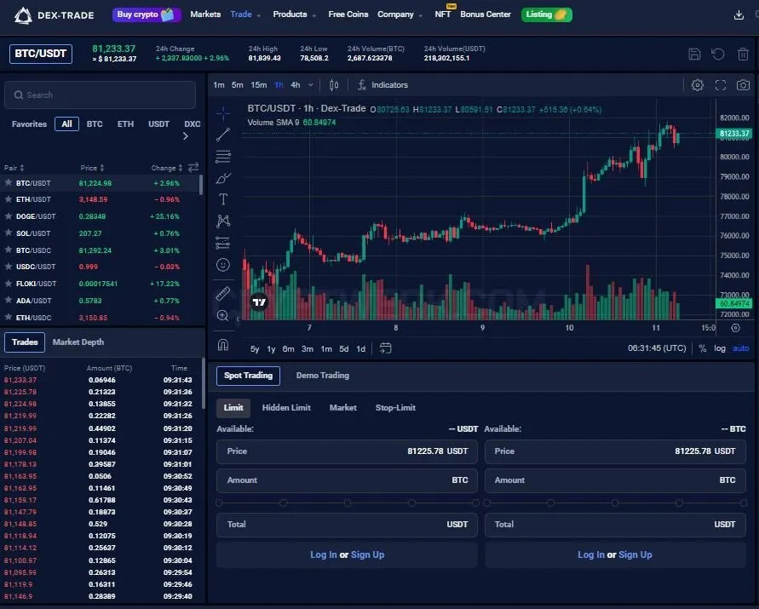Open more timeframes dropdown arrow
This screenshot has height=609, width=759.
pyautogui.click(x=311, y=85)
